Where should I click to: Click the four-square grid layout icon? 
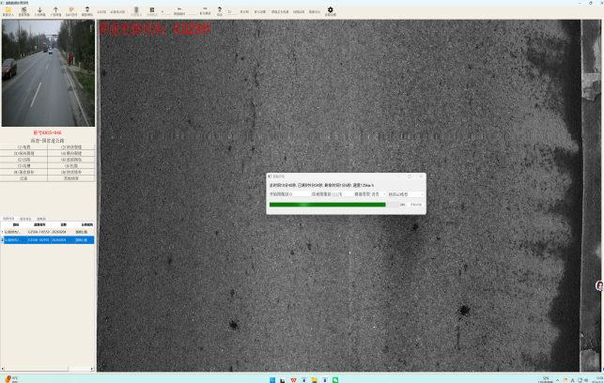click(x=152, y=11)
